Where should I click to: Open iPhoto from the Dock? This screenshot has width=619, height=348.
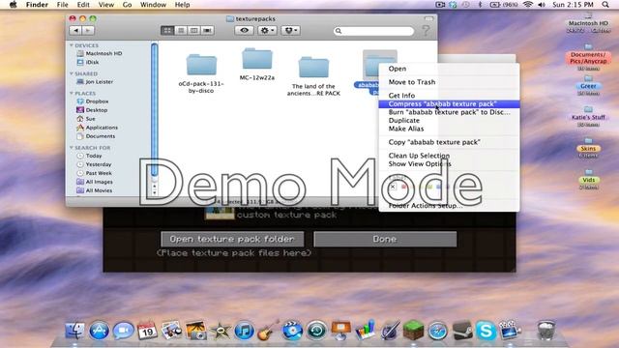[195, 331]
